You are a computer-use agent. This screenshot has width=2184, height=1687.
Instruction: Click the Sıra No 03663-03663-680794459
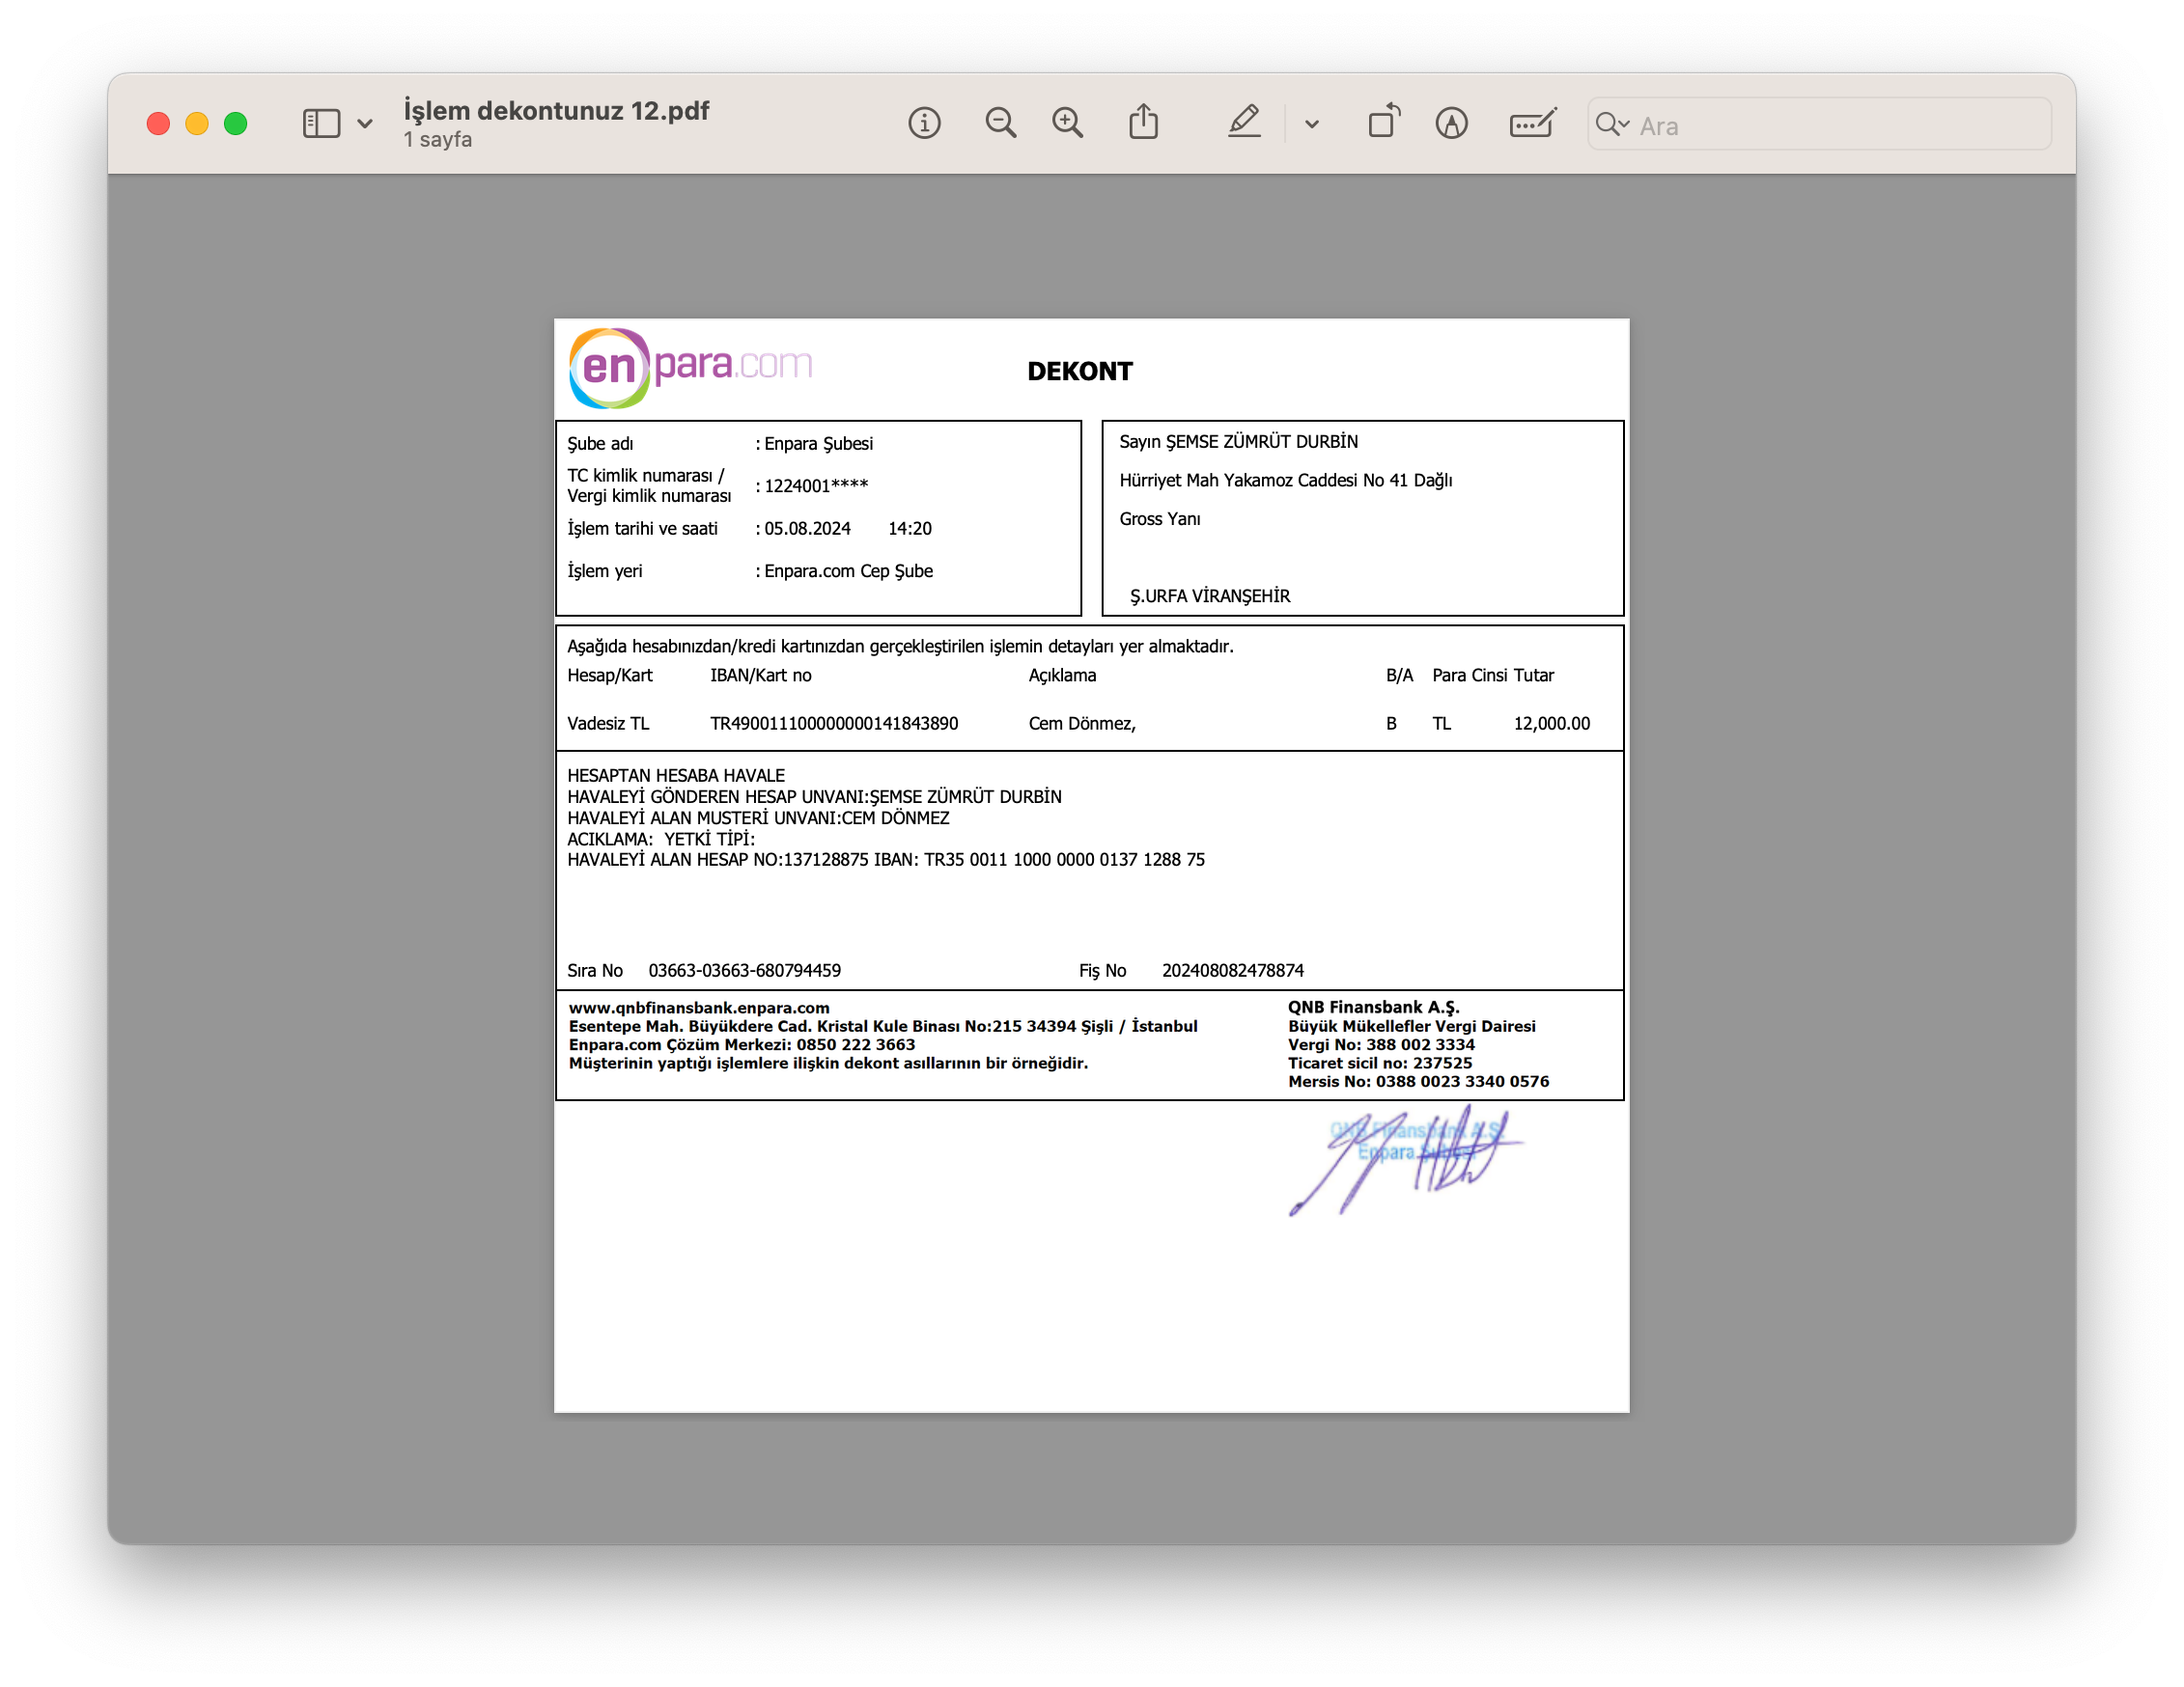[744, 971]
